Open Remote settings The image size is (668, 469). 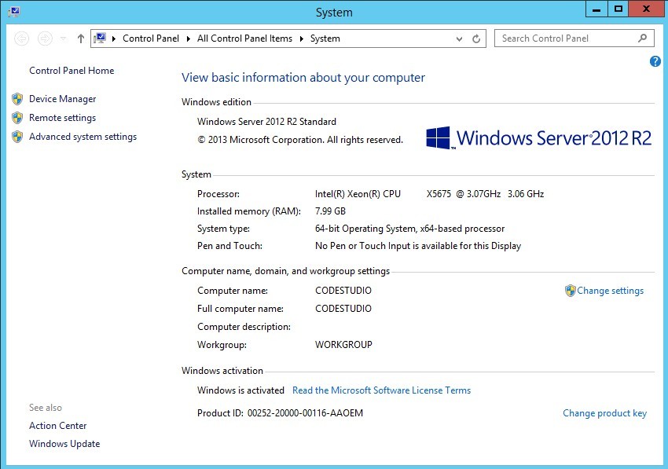(x=62, y=118)
